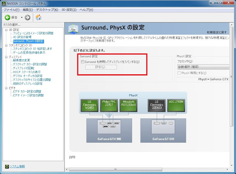Click the vertical scrollbar up arrow
This screenshot has height=174, width=236.
click(232, 25)
